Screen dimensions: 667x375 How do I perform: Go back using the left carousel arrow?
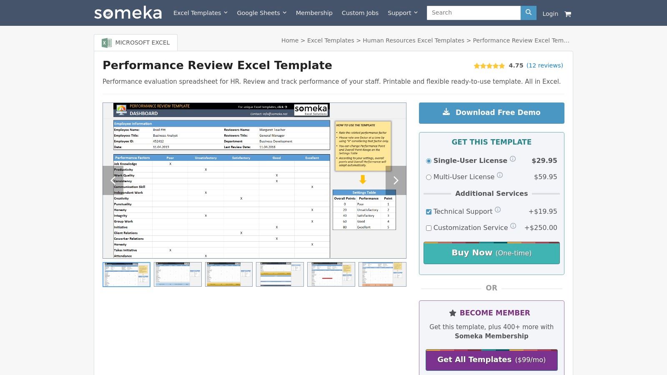(111, 180)
